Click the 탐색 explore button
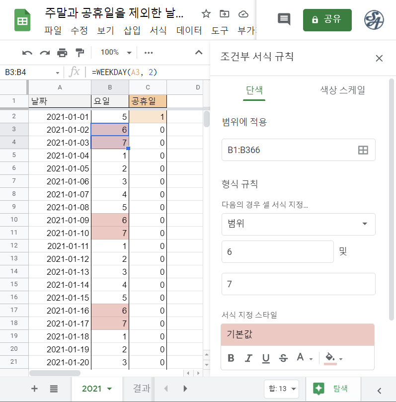The image size is (396, 402). pos(332,389)
